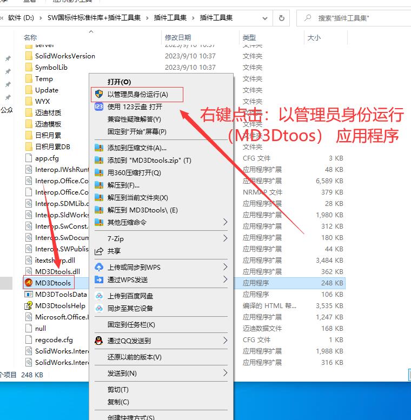Select 以管理员身份运行(A) menu entry
This screenshot has height=420, width=411.
tap(137, 94)
